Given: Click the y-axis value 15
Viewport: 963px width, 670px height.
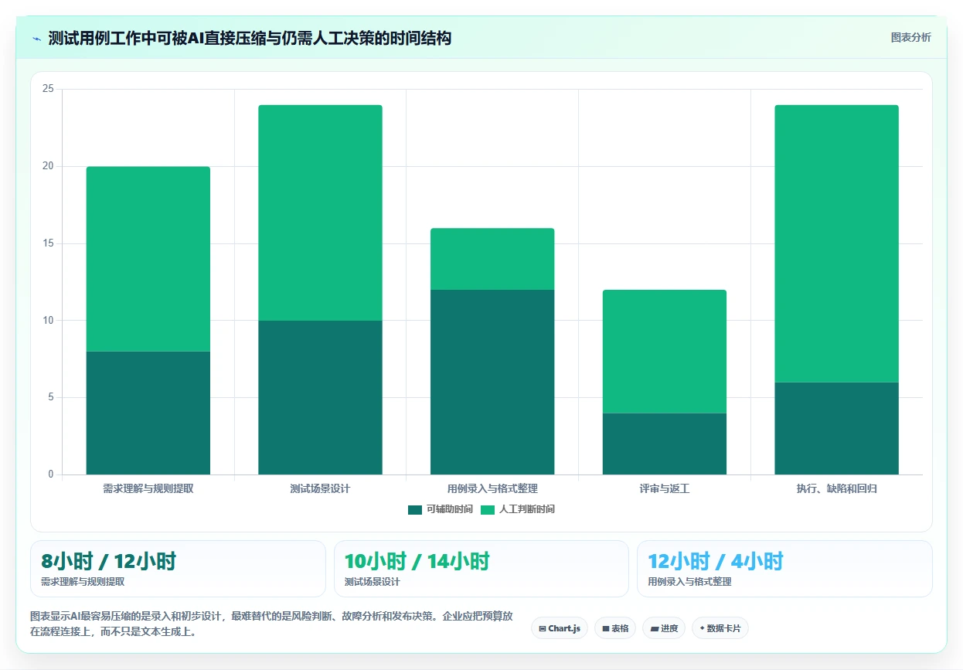Looking at the screenshot, I should click(48, 243).
